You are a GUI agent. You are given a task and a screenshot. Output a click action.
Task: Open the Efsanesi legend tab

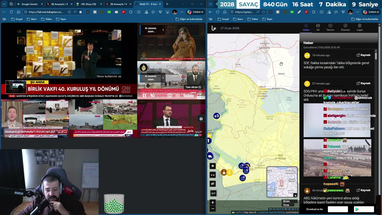coord(345,27)
